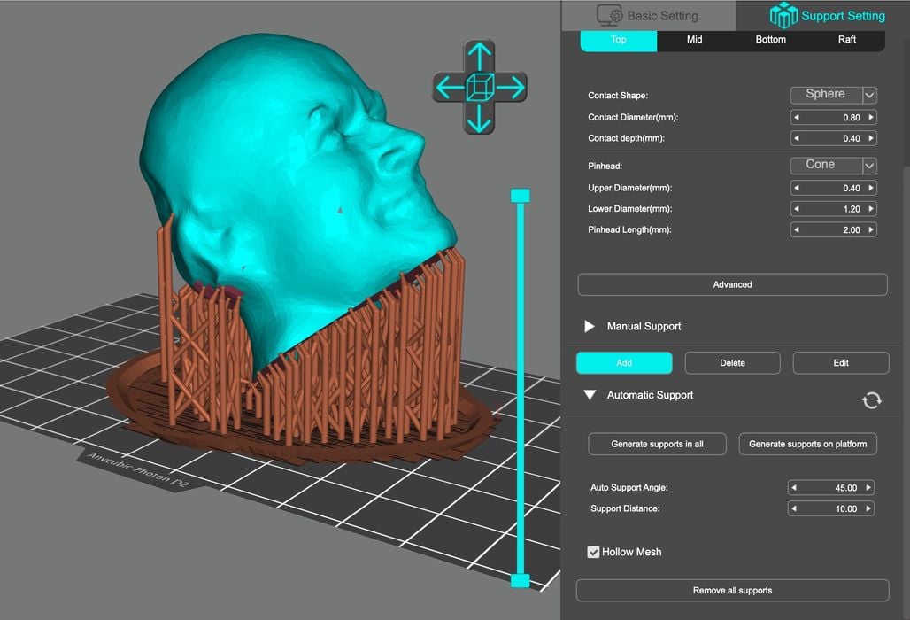Decrease Auto Support Angle with left arrow
Screen dimensions: 910x620
[x=794, y=488]
